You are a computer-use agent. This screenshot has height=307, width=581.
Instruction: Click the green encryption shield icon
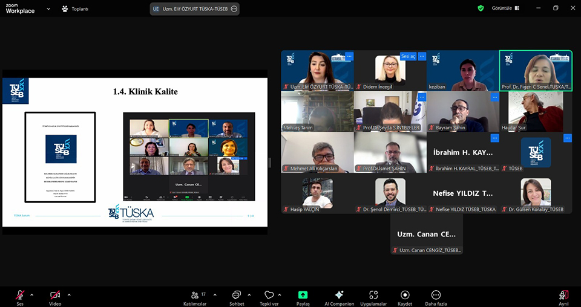[481, 8]
